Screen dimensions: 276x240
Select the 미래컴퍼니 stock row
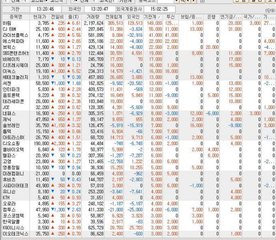tap(139, 173)
